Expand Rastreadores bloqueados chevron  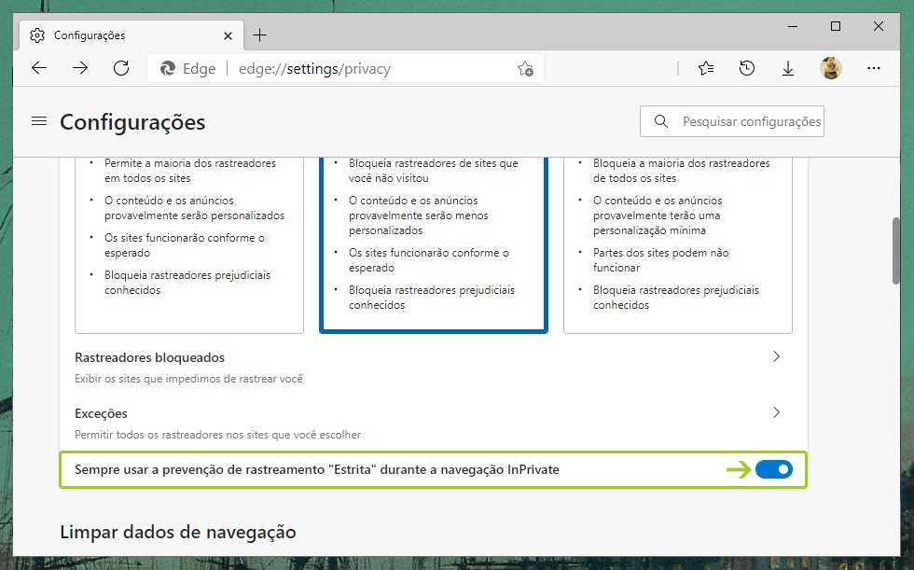776,356
